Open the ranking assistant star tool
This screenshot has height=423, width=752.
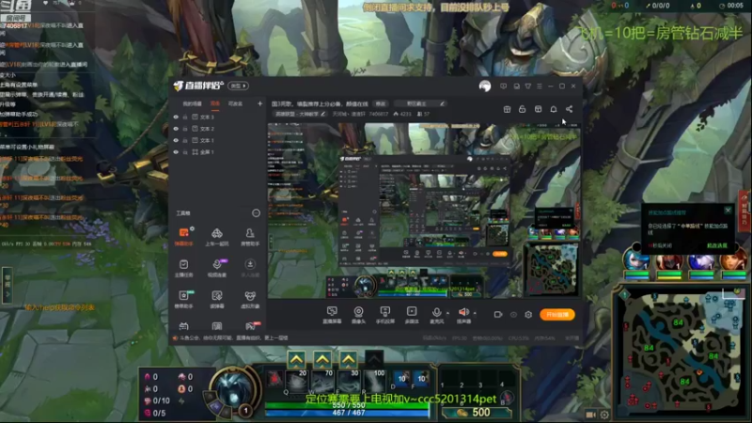(x=183, y=299)
